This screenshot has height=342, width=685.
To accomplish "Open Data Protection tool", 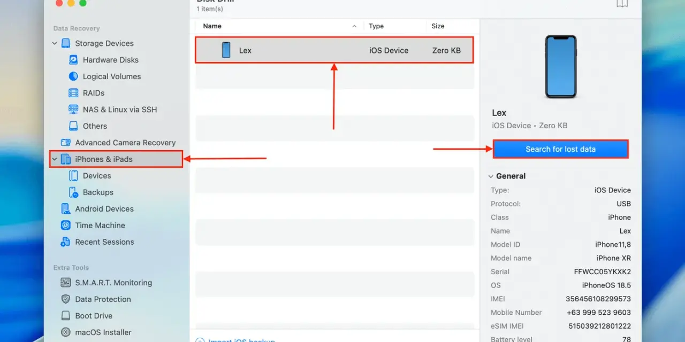I will point(103,299).
